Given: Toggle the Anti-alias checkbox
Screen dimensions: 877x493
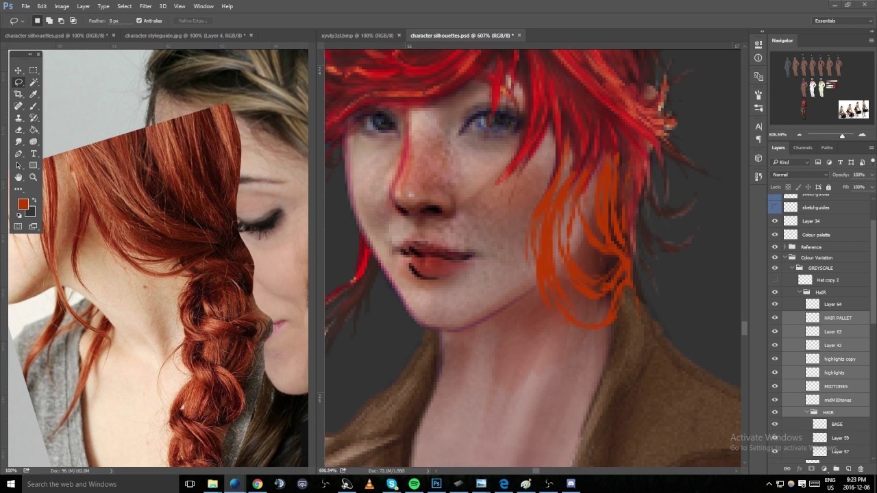Looking at the screenshot, I should [139, 21].
